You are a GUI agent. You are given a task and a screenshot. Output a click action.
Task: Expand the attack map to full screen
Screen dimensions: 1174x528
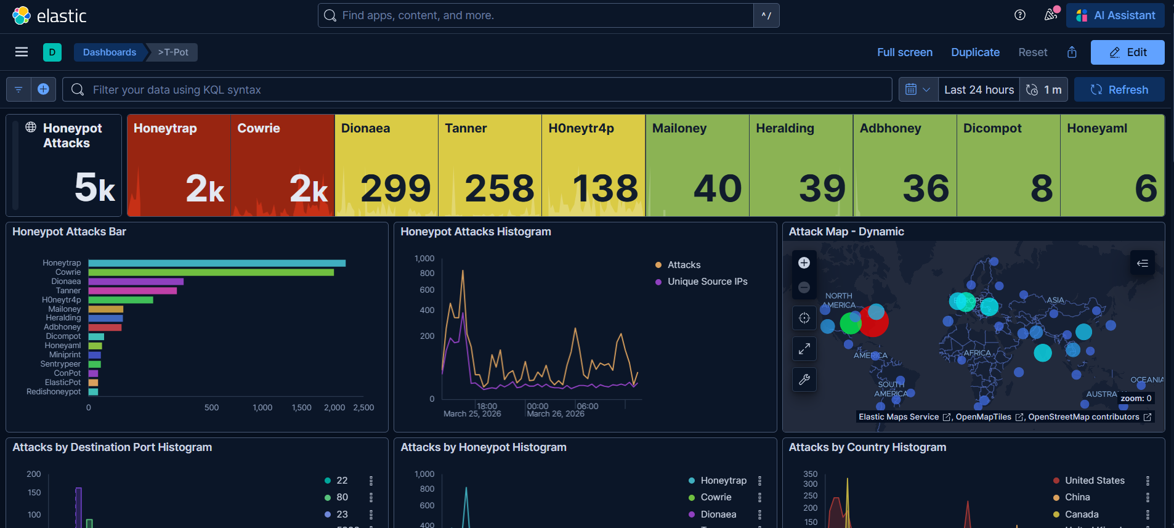point(804,349)
